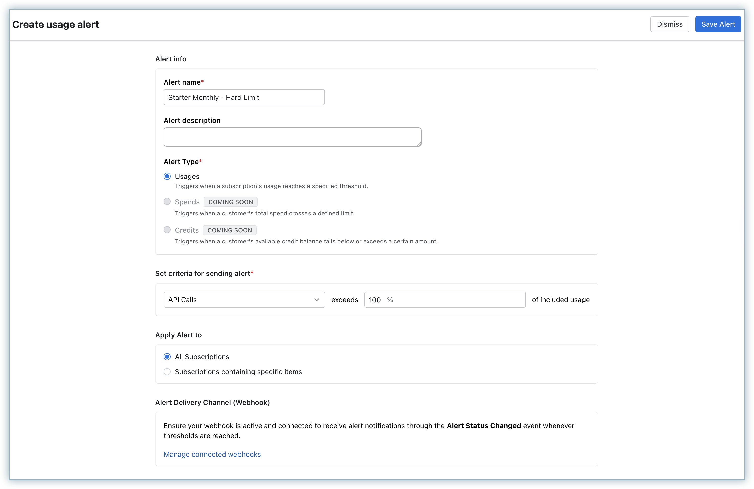Select the Usages alert type radio
Image resolution: width=754 pixels, height=489 pixels.
point(167,177)
